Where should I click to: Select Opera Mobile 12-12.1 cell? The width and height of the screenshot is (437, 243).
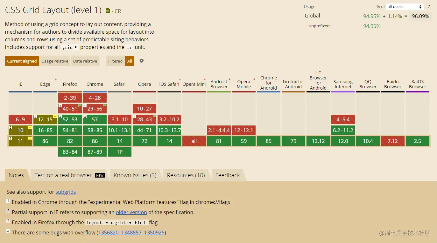[x=244, y=130]
